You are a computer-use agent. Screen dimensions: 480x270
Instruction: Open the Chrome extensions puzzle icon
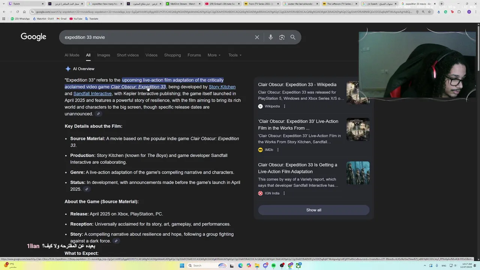point(459,12)
